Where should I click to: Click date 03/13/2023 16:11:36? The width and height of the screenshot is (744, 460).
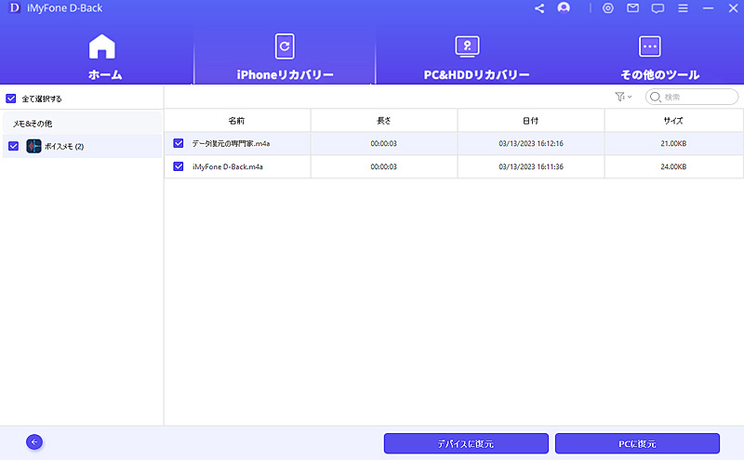(x=531, y=166)
